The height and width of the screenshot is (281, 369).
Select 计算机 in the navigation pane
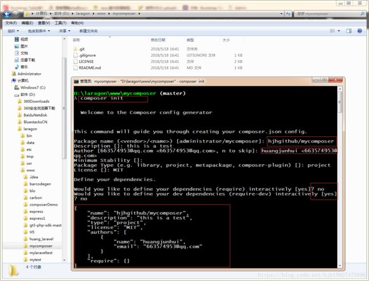(x=23, y=81)
